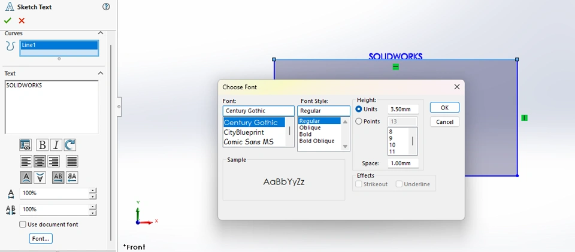Click the upright text orientation icon
The width and height of the screenshot is (575, 252).
click(x=26, y=178)
